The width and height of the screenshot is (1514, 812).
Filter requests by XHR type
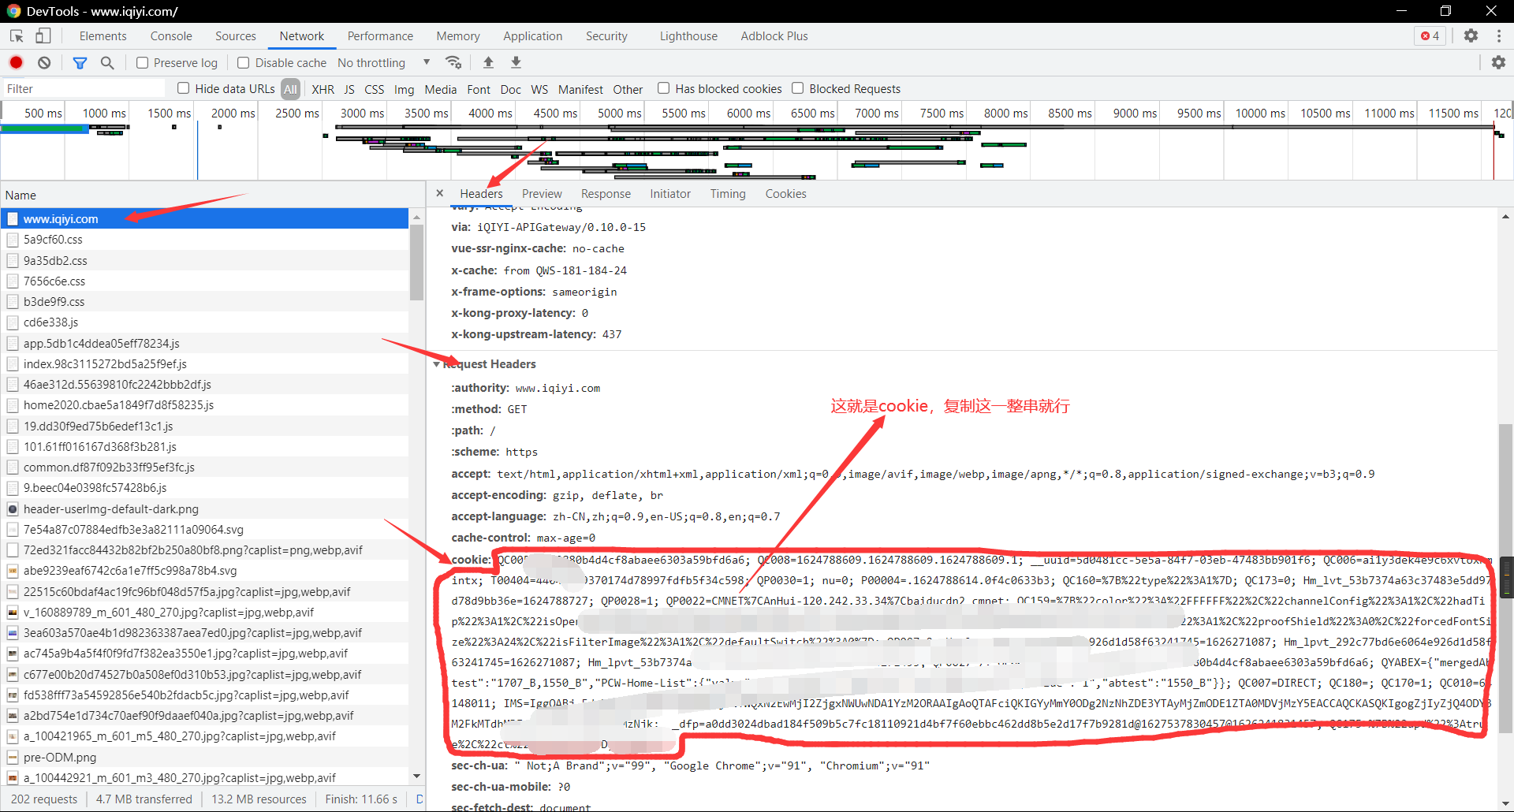[x=323, y=89]
